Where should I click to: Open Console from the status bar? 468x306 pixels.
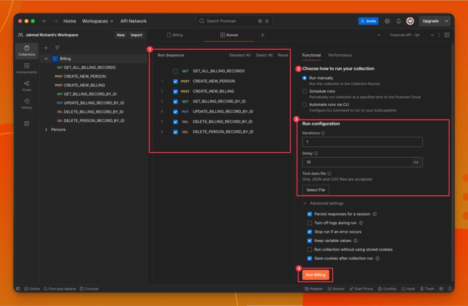pos(89,289)
